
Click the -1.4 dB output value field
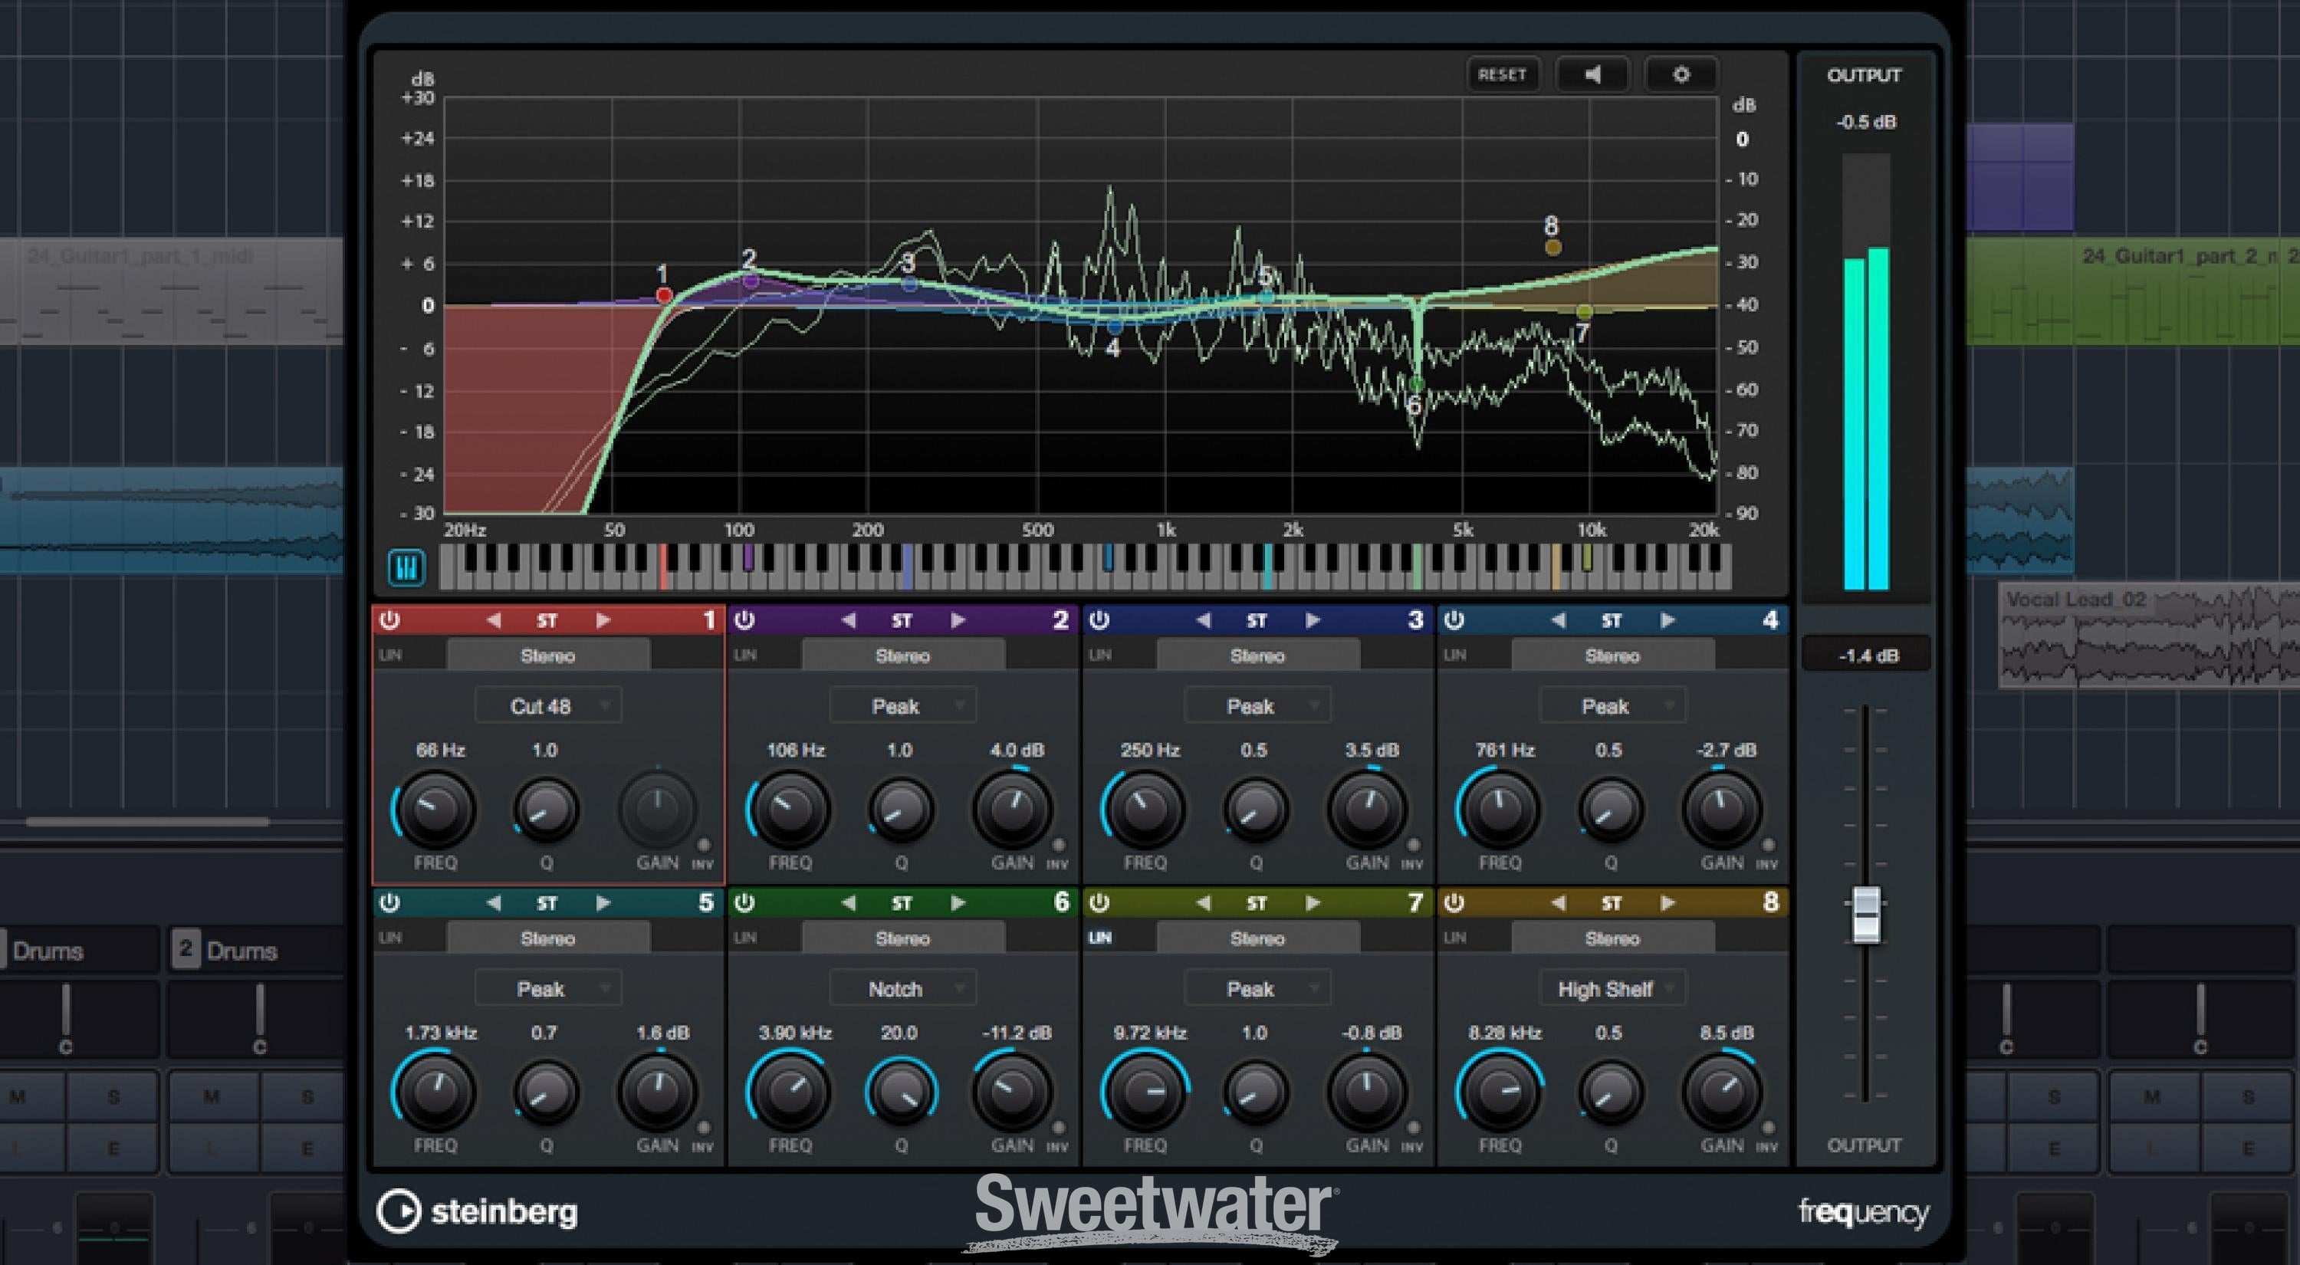click(x=1866, y=655)
